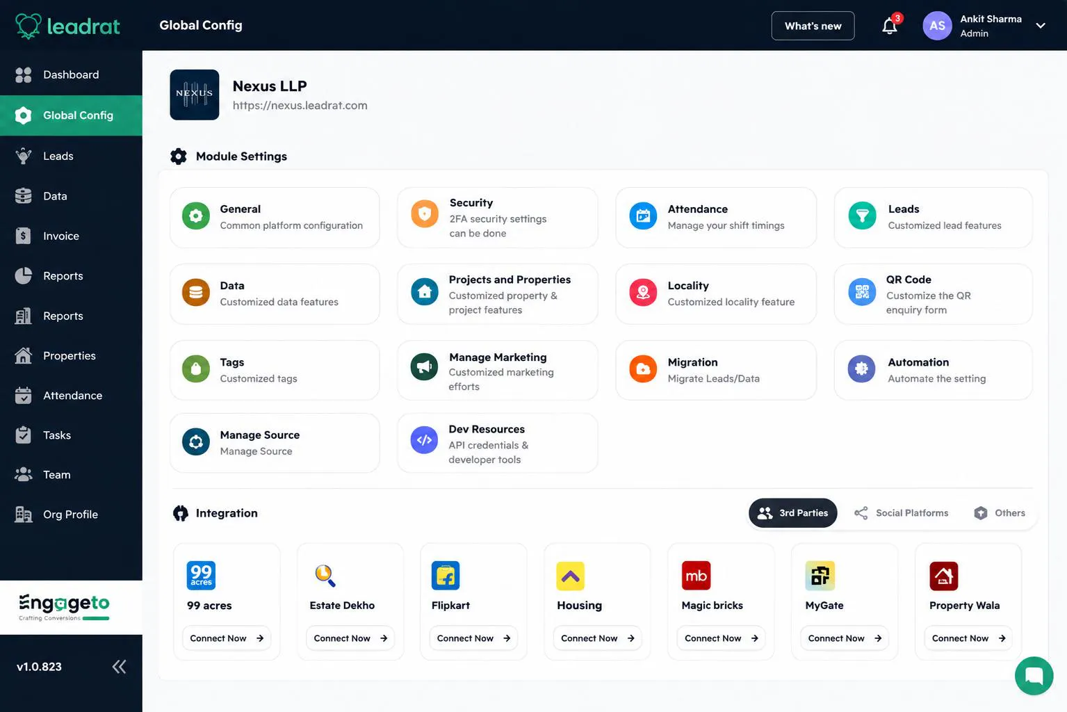
Task: Click Connect Now for MyGate
Action: click(845, 638)
